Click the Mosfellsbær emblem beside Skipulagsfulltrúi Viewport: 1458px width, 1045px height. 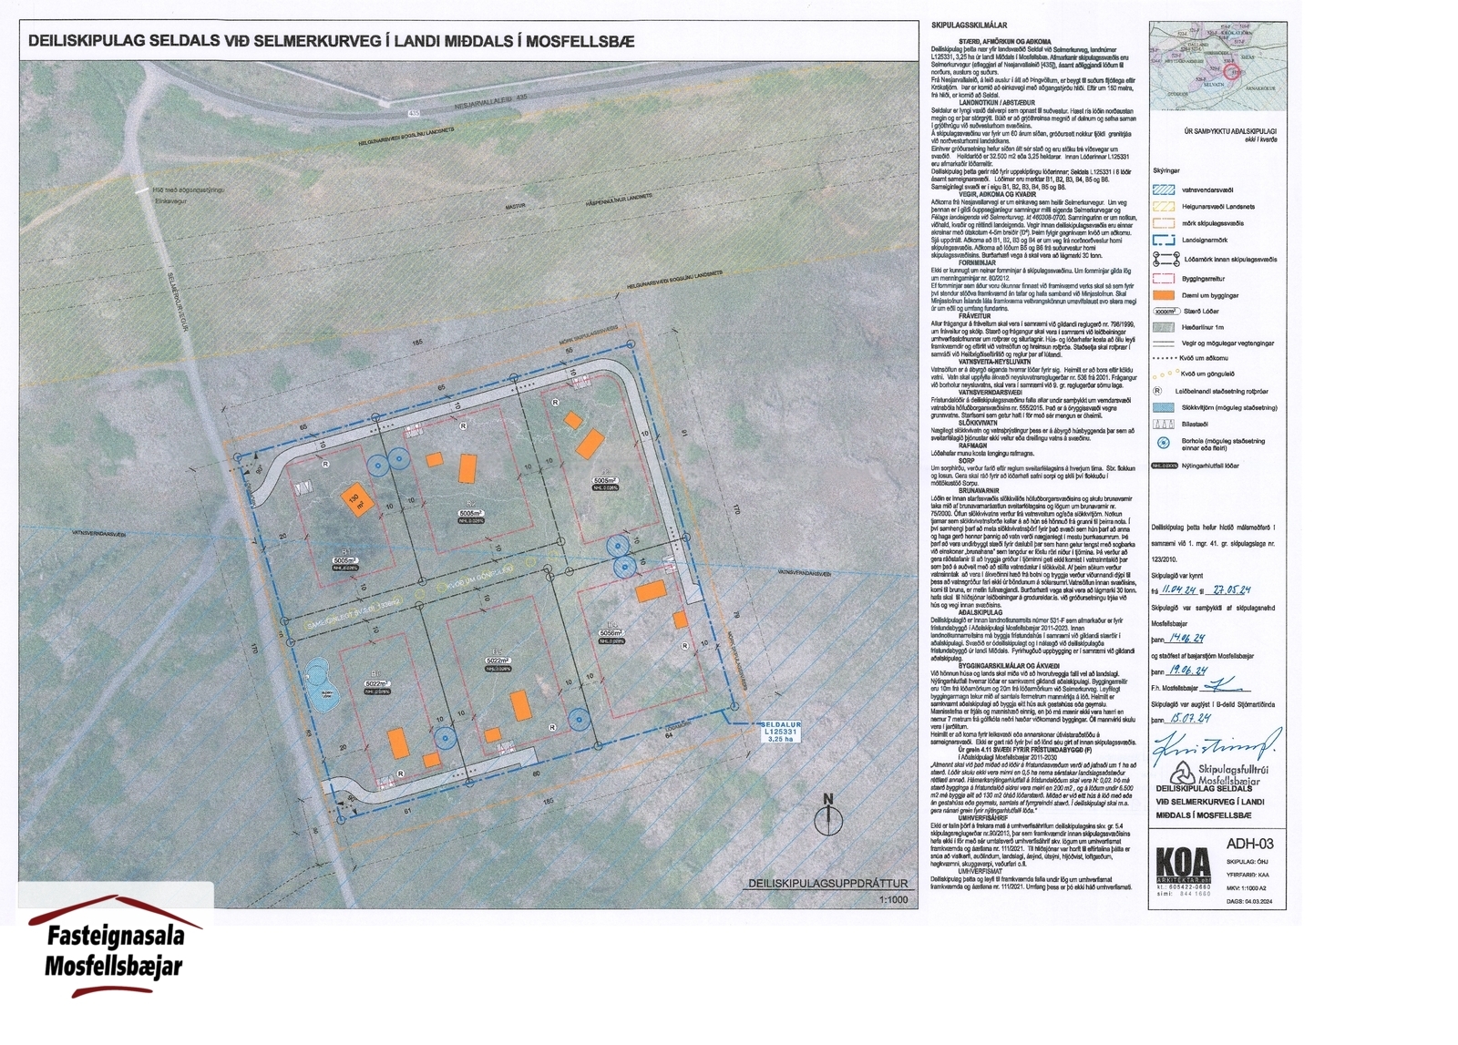click(x=1183, y=773)
